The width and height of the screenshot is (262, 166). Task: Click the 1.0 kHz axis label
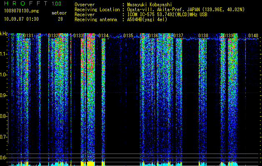[4, 75]
